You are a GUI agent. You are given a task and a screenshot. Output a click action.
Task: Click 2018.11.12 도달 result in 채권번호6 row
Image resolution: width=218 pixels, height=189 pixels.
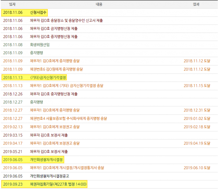pos(197,69)
